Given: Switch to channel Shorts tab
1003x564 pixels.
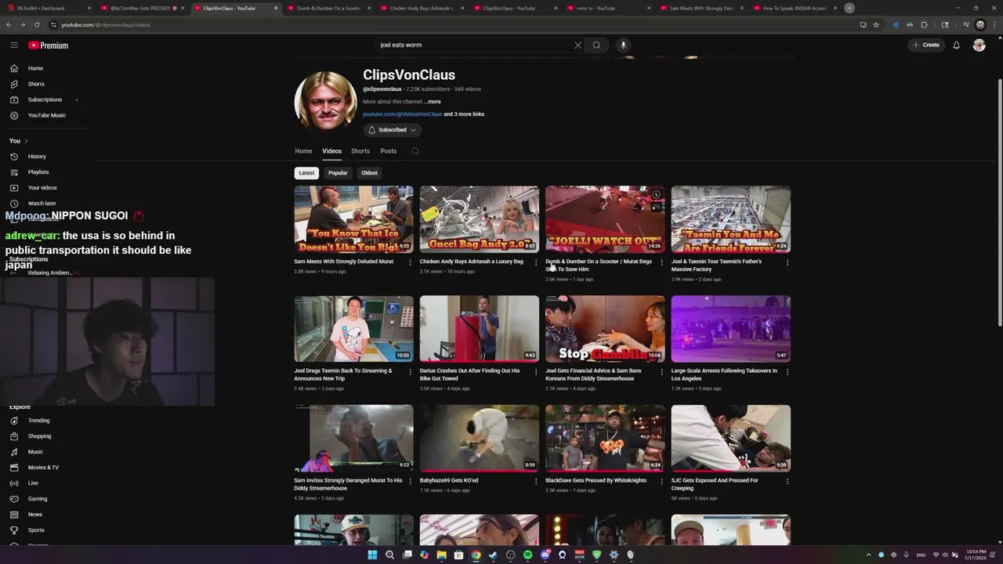Looking at the screenshot, I should point(360,151).
